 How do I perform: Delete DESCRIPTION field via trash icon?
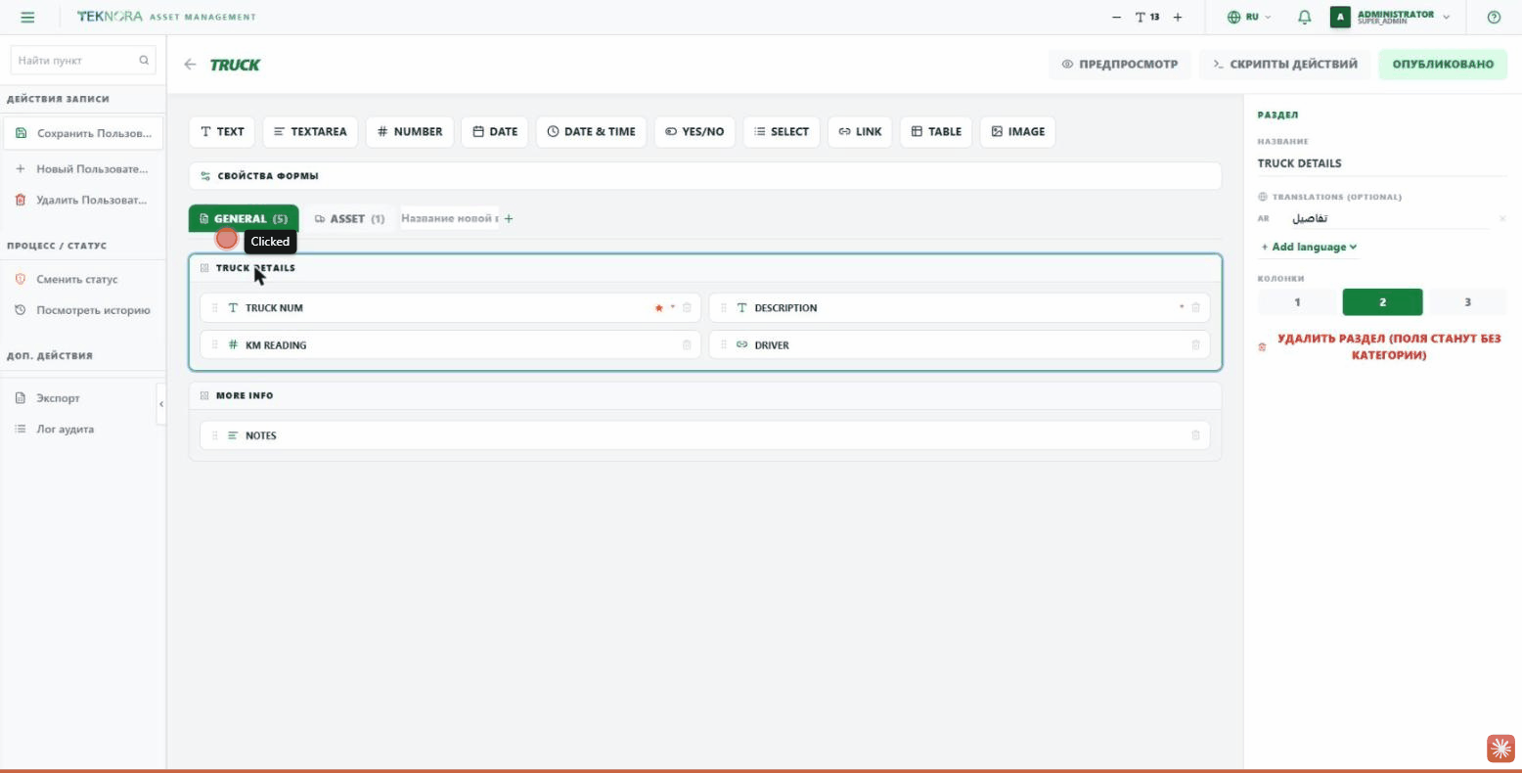tap(1195, 307)
